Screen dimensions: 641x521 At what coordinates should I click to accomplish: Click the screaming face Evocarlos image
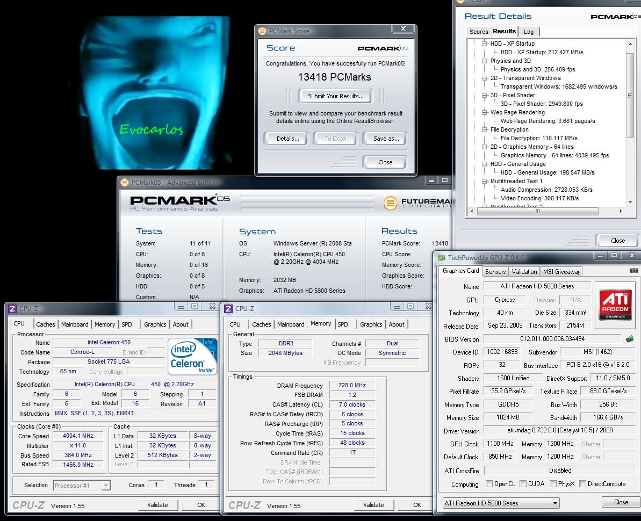(155, 93)
